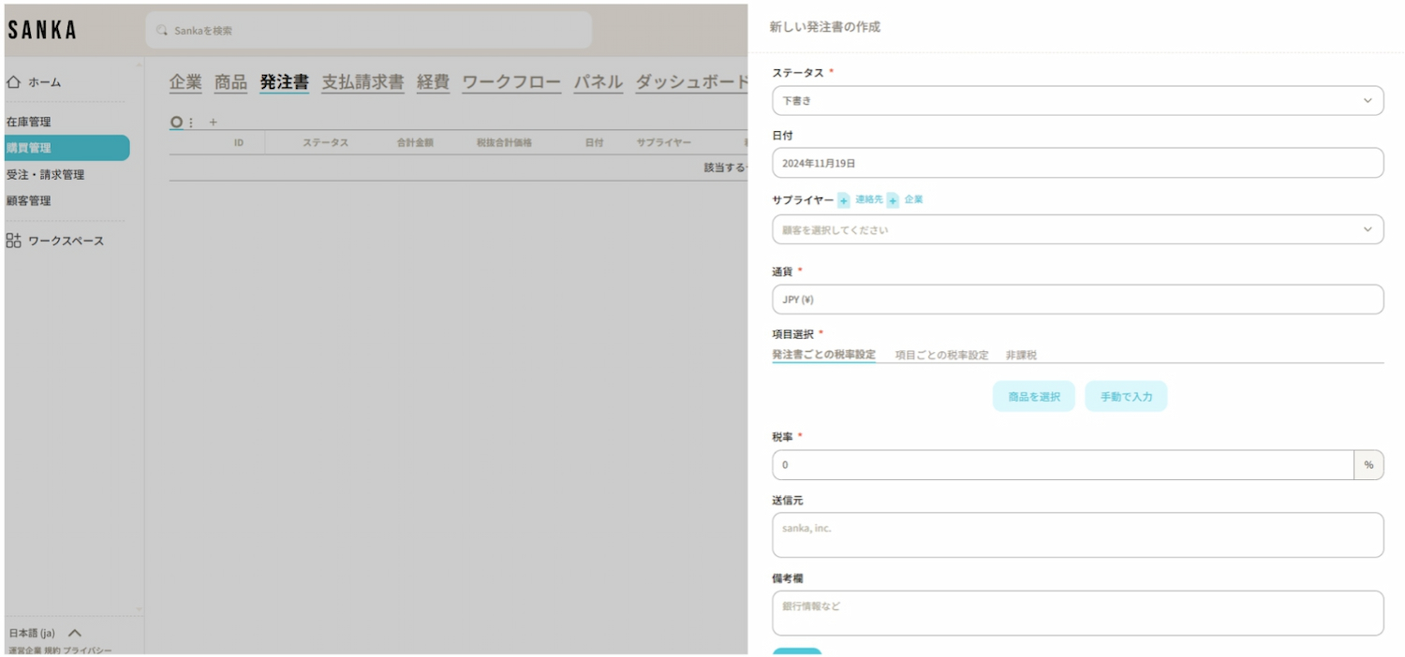Click the plus icon next to 企業
1405x657 pixels.
(893, 200)
